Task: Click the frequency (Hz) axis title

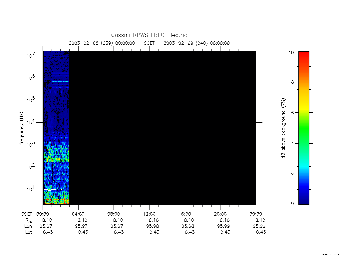Action: pyautogui.click(x=21, y=128)
